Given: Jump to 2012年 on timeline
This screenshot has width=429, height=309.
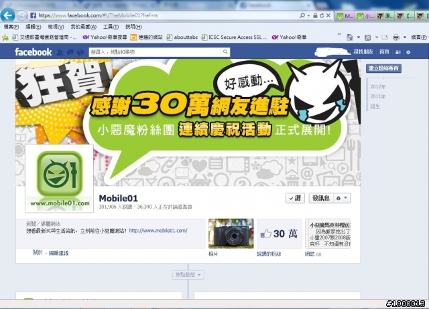Looking at the screenshot, I should (378, 86).
